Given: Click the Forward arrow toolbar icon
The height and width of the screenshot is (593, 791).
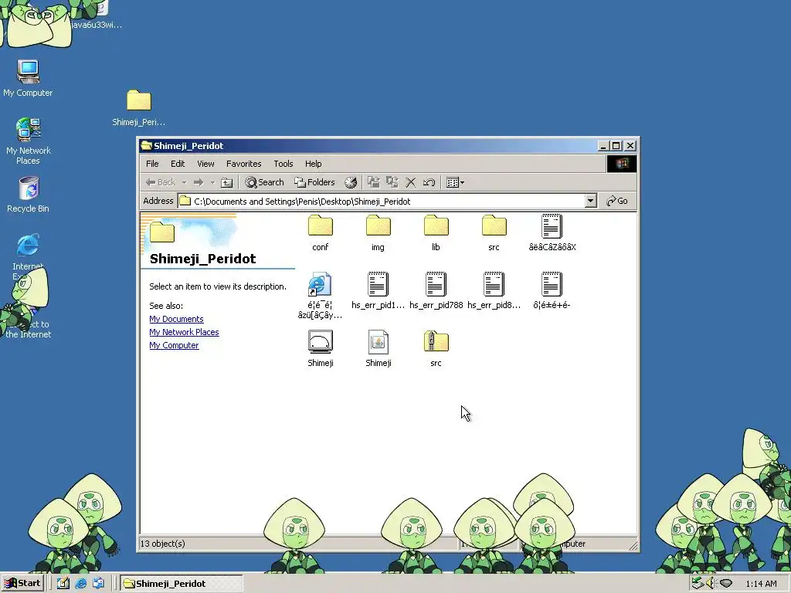Looking at the screenshot, I should coord(199,182).
